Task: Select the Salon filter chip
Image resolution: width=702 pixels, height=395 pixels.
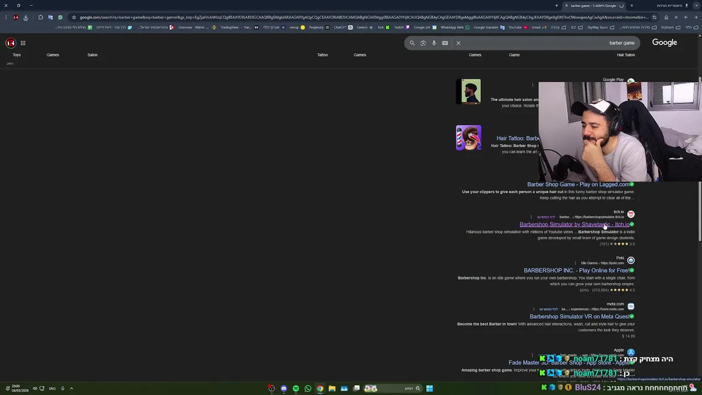Action: (92, 55)
